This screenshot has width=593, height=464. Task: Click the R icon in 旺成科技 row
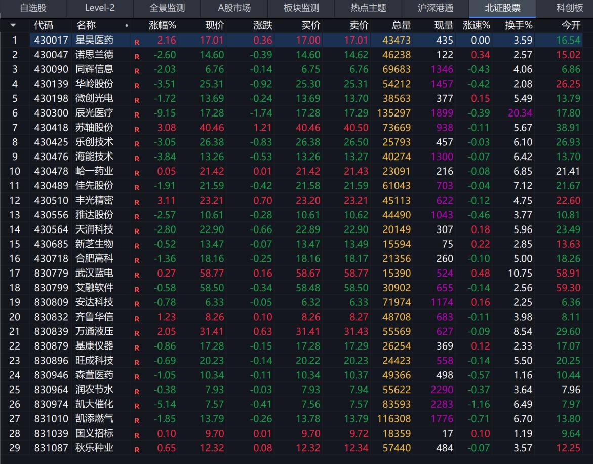[x=137, y=362]
